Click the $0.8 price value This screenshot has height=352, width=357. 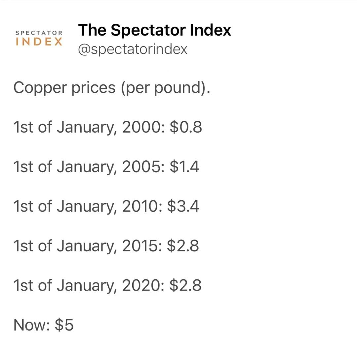click(x=186, y=127)
